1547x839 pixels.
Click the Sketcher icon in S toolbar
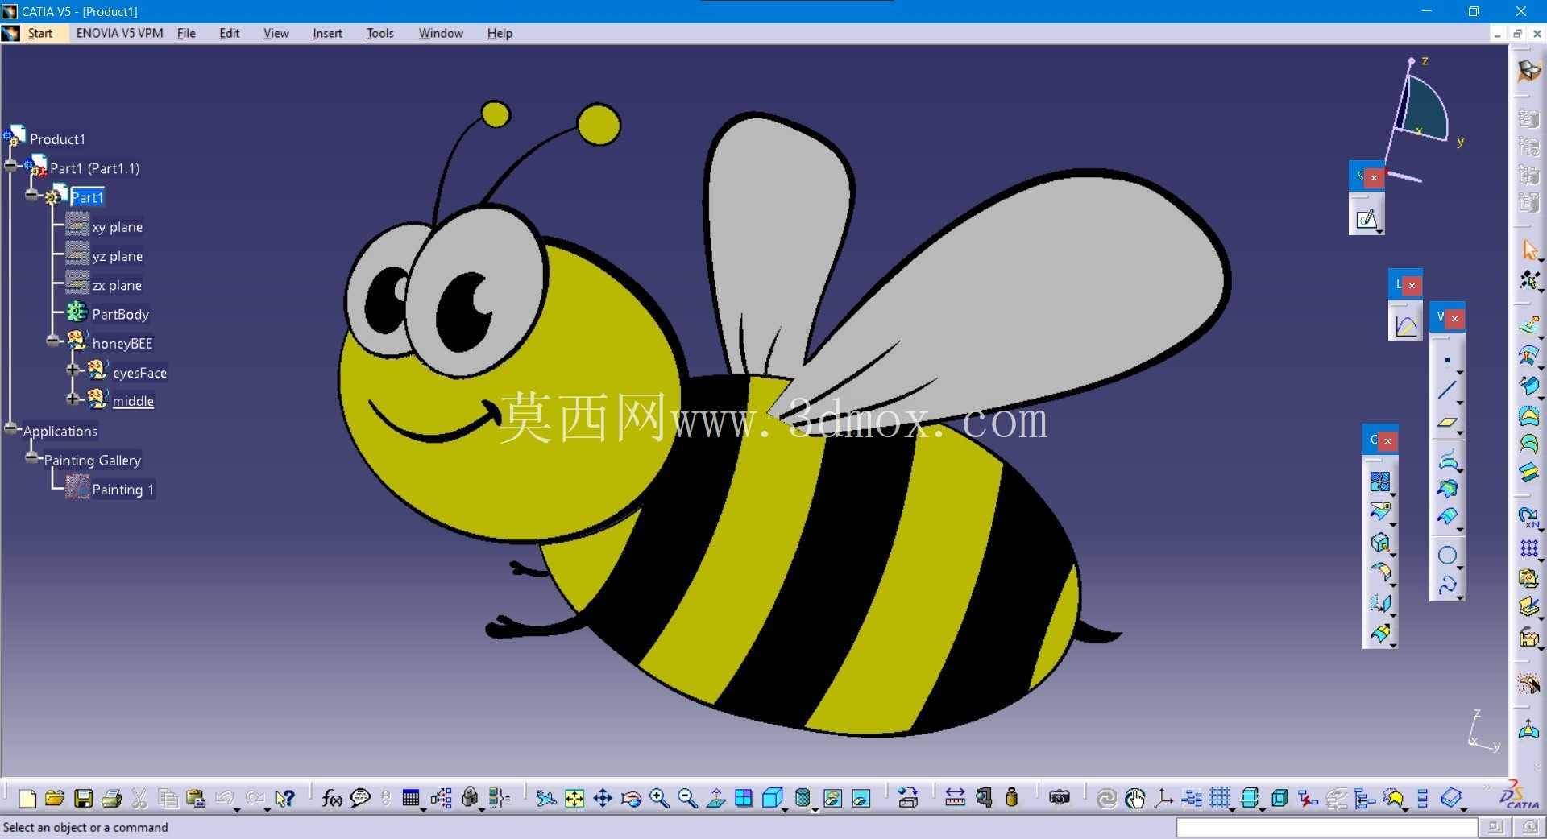(1366, 218)
